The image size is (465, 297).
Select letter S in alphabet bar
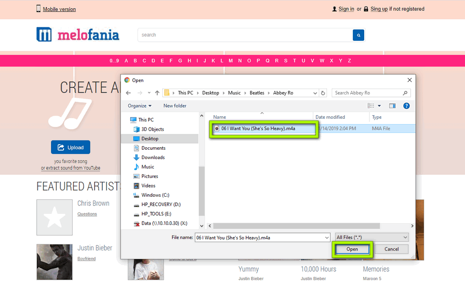pos(286,61)
